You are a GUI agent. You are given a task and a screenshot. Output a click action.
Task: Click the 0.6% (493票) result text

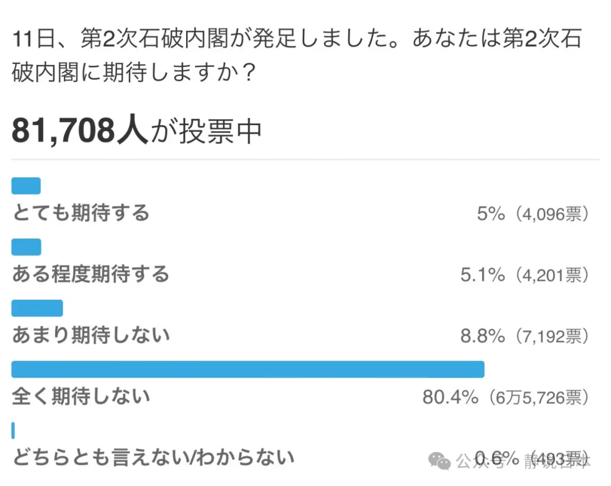click(531, 458)
